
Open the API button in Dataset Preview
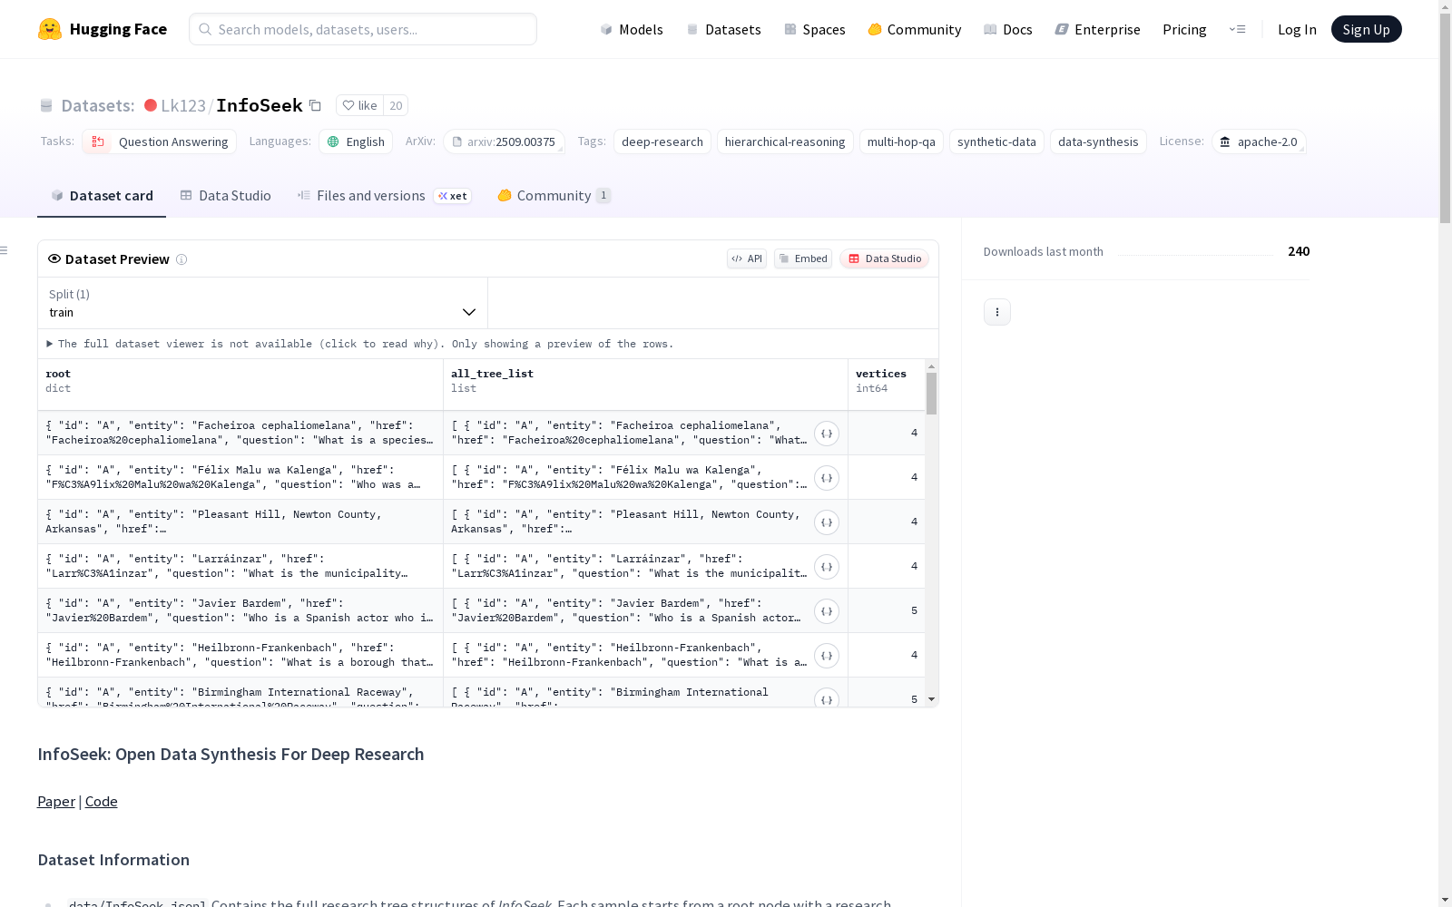point(747,258)
